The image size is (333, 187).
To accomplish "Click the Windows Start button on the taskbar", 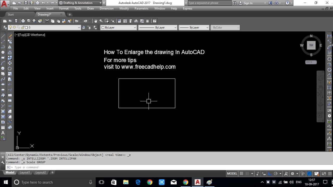I will pos(6,182).
